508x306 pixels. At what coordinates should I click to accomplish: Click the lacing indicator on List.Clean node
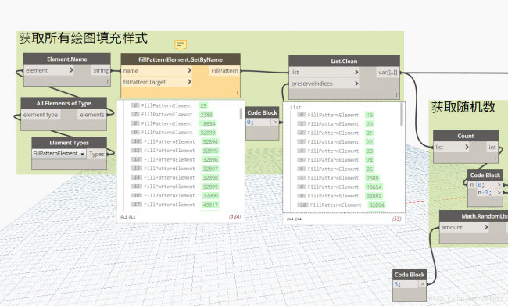[396, 94]
